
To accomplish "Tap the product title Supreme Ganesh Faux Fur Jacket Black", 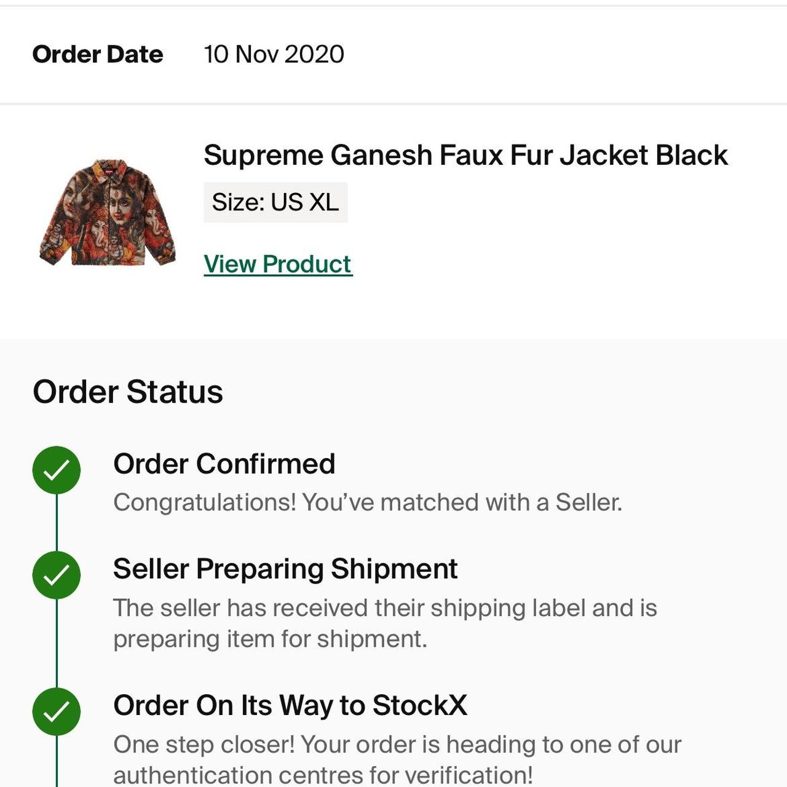I will tap(465, 155).
